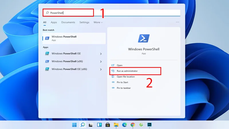Viewport: 229px width, 129px height.
Task: Open Google Chrome from the taskbar
Action: tap(133, 125)
